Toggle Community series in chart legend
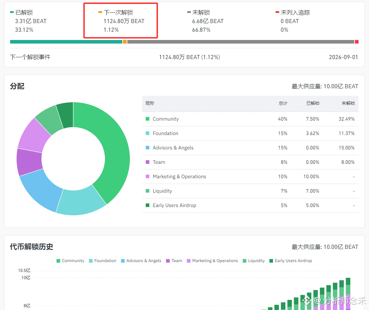The image size is (369, 310). pos(70,261)
